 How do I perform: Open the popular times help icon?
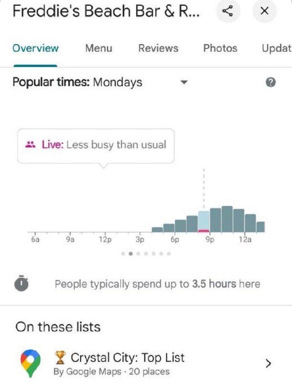[270, 82]
